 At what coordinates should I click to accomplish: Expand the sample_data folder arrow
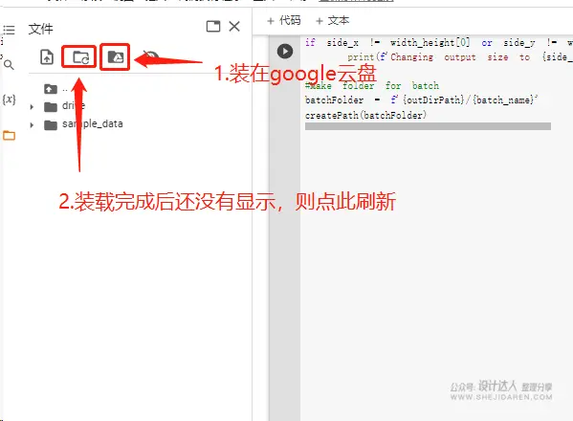(x=32, y=124)
